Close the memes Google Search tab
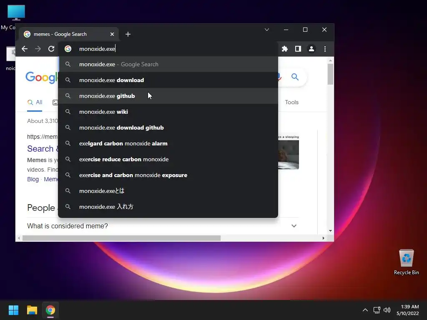 112,34
